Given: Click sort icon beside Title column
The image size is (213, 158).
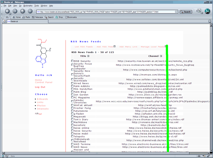Looking at the screenshot, I should (x=88, y=56).
